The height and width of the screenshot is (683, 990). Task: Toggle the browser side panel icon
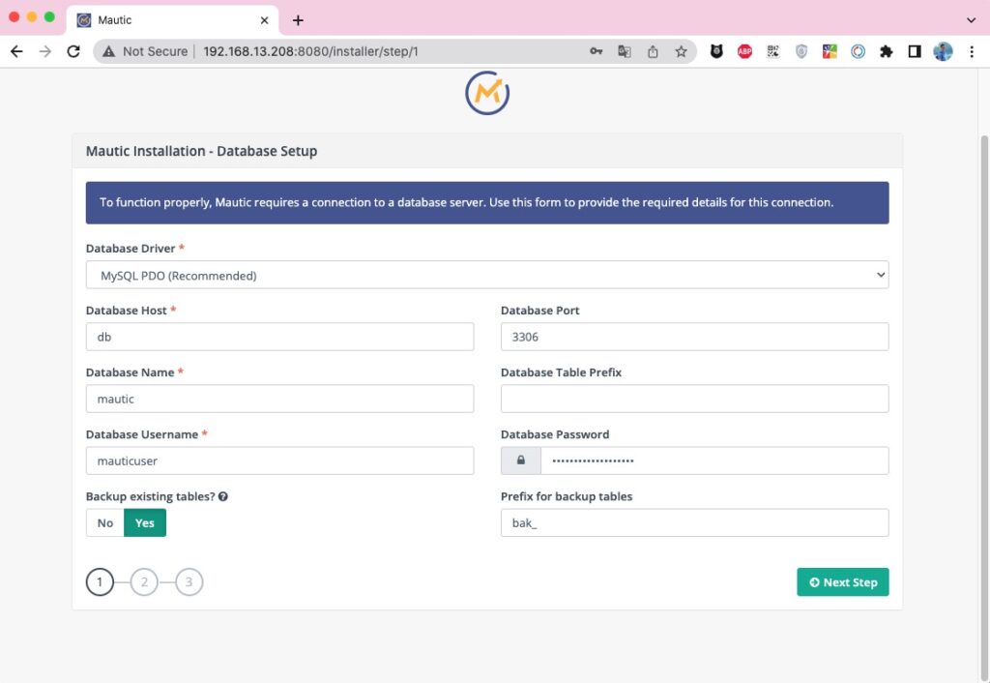tap(915, 52)
